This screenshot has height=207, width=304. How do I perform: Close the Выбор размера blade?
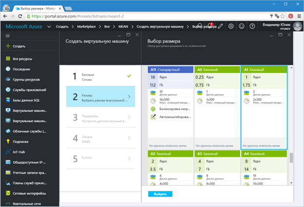point(289,35)
